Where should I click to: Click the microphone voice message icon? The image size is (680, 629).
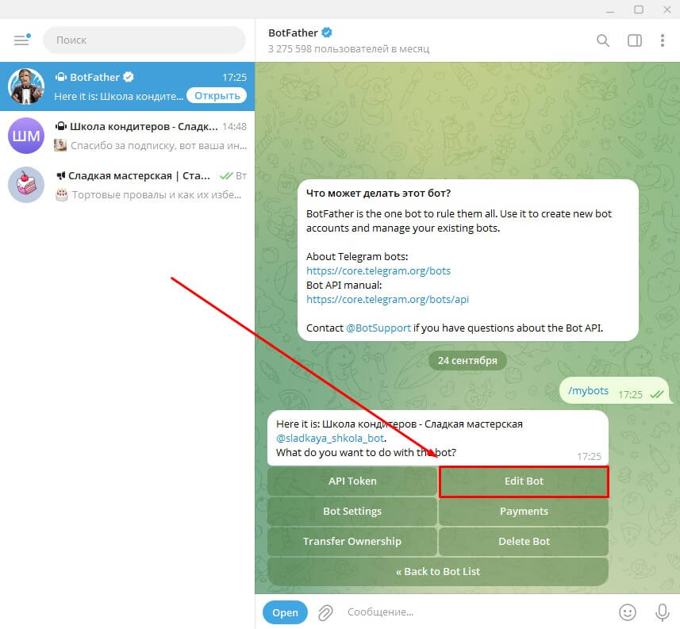[x=662, y=612]
